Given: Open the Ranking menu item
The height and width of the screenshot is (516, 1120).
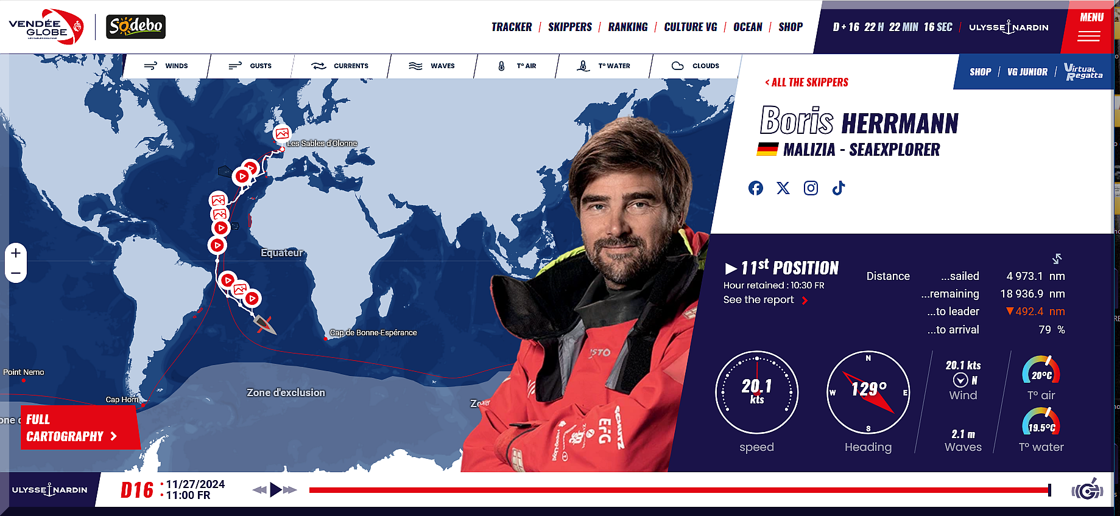Looking at the screenshot, I should coord(627,27).
